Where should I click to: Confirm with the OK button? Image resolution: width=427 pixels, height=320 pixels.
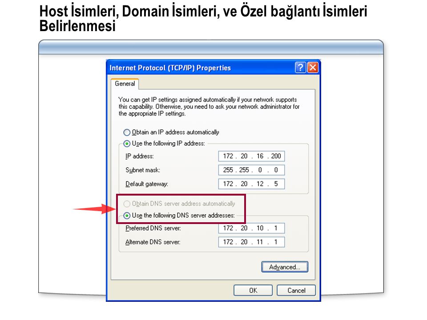253,290
